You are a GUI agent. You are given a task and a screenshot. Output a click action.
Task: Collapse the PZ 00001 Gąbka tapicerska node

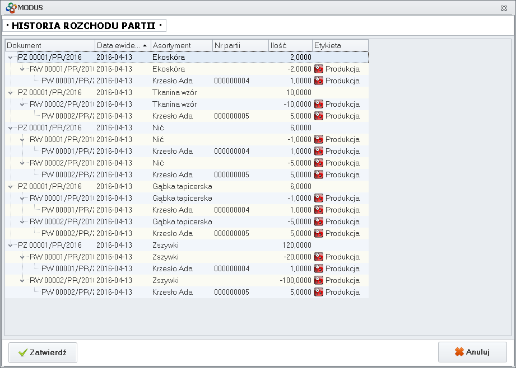(11, 187)
